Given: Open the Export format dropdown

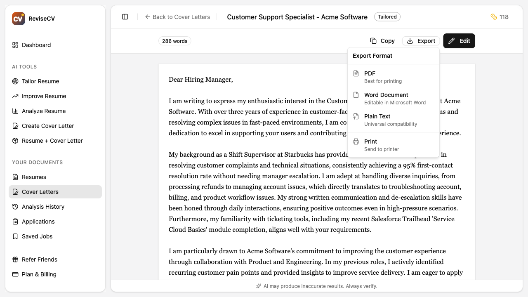Looking at the screenshot, I should click(420, 41).
